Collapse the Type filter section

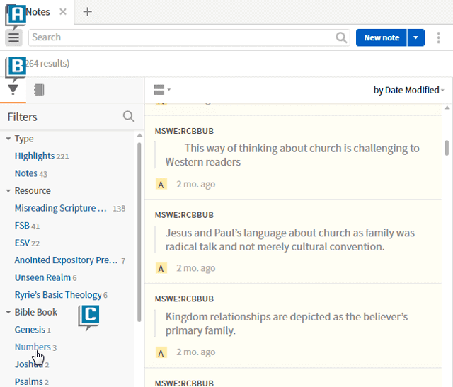click(8, 139)
